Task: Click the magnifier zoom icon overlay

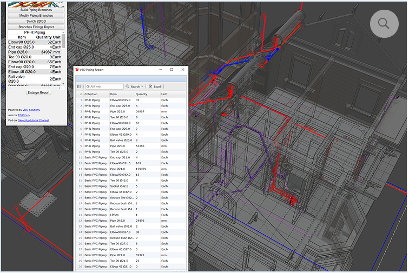Action: pos(384,23)
